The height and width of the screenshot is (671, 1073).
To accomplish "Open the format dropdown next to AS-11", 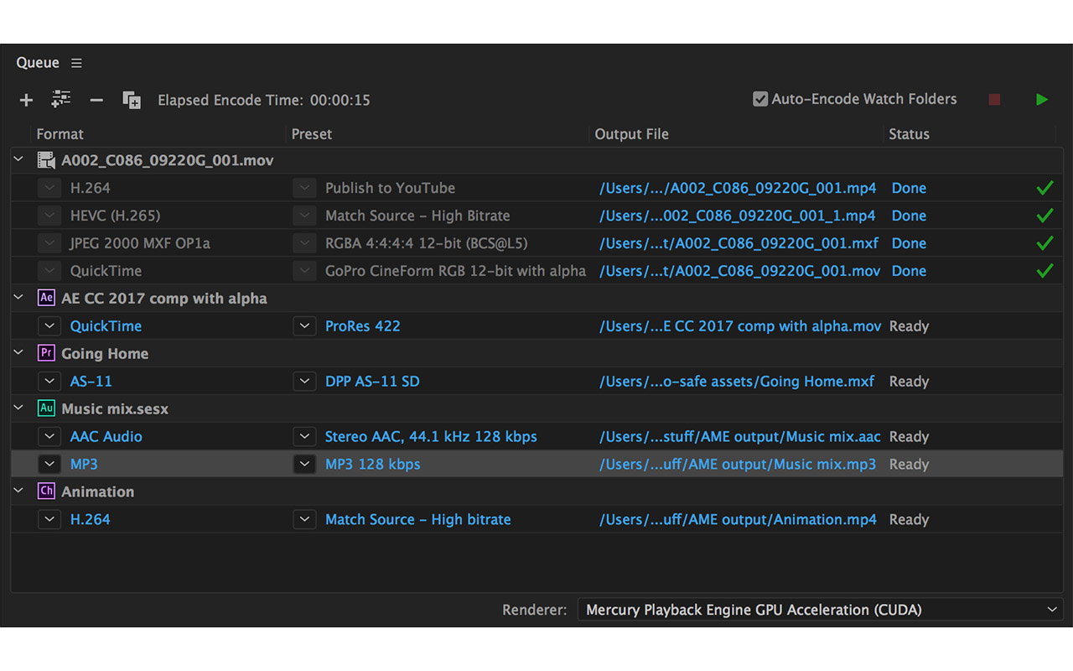I will (x=49, y=382).
